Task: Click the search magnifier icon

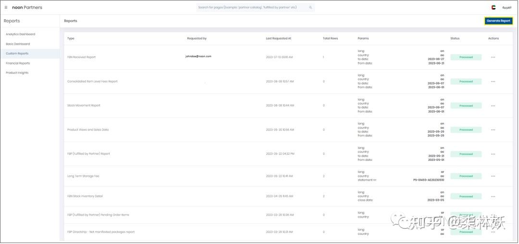Action: point(310,8)
